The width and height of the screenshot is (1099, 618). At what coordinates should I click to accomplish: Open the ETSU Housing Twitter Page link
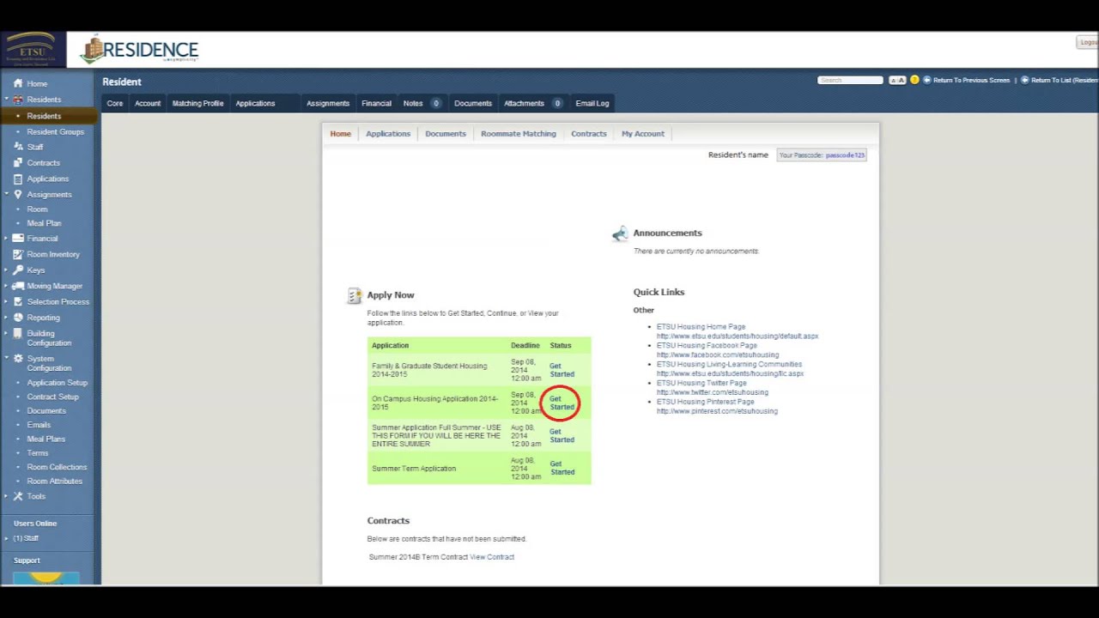click(x=701, y=383)
